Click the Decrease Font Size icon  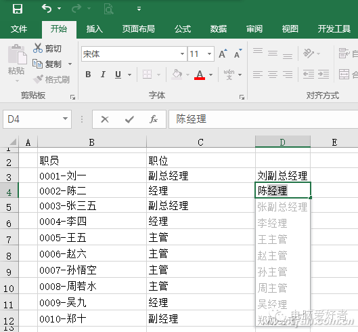click(238, 54)
